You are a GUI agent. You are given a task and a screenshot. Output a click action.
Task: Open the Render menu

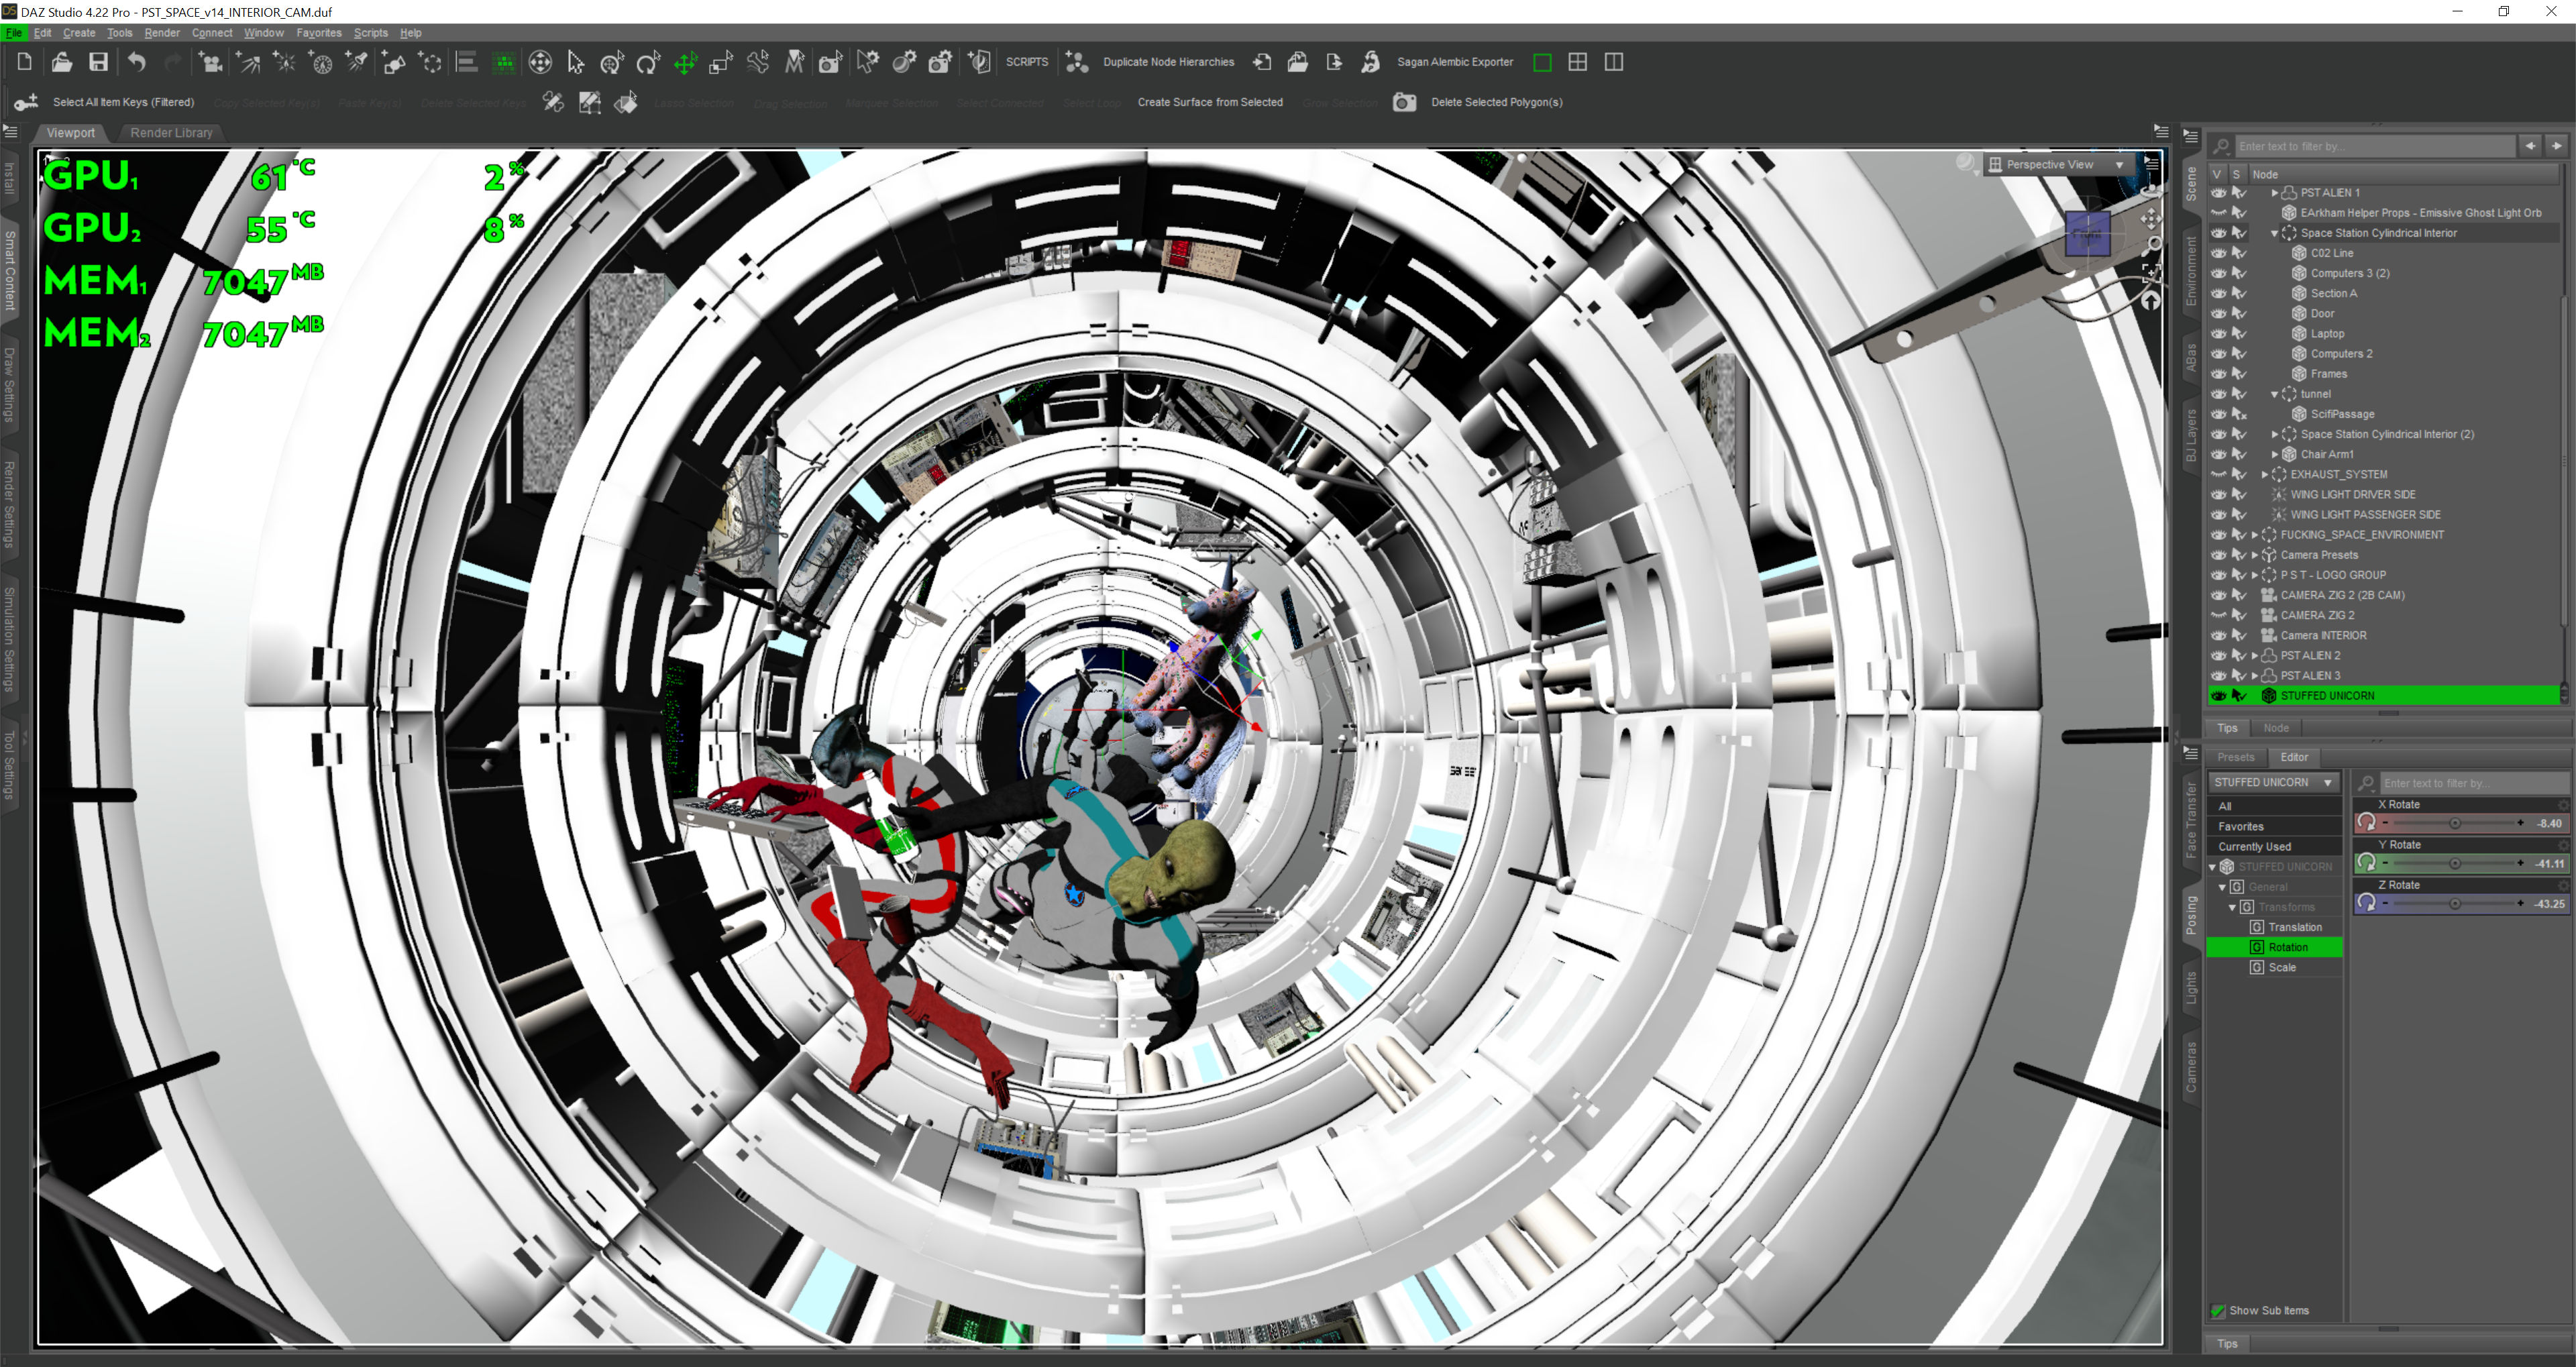[162, 33]
